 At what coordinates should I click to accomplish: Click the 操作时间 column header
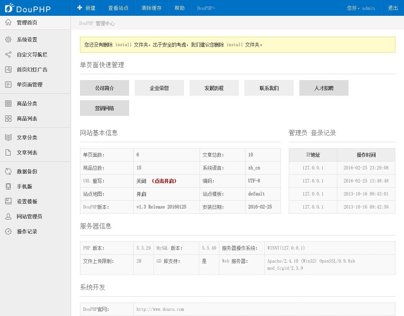tap(366, 155)
